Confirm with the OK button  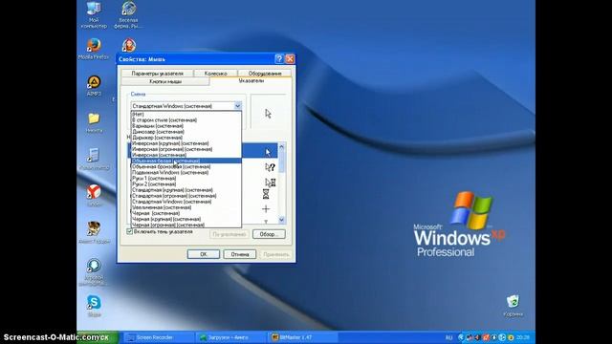tap(204, 254)
